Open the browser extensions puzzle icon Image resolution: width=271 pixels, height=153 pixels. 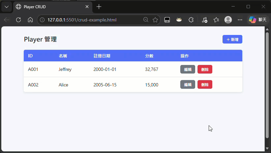(x=191, y=20)
